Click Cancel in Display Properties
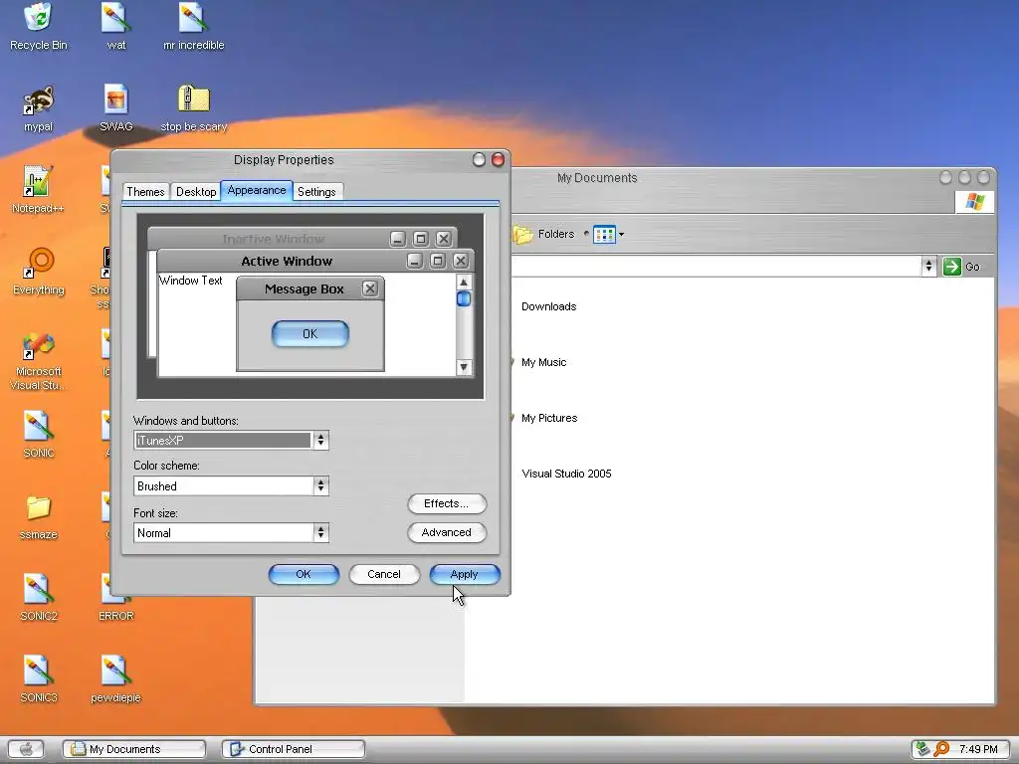 [x=384, y=574]
